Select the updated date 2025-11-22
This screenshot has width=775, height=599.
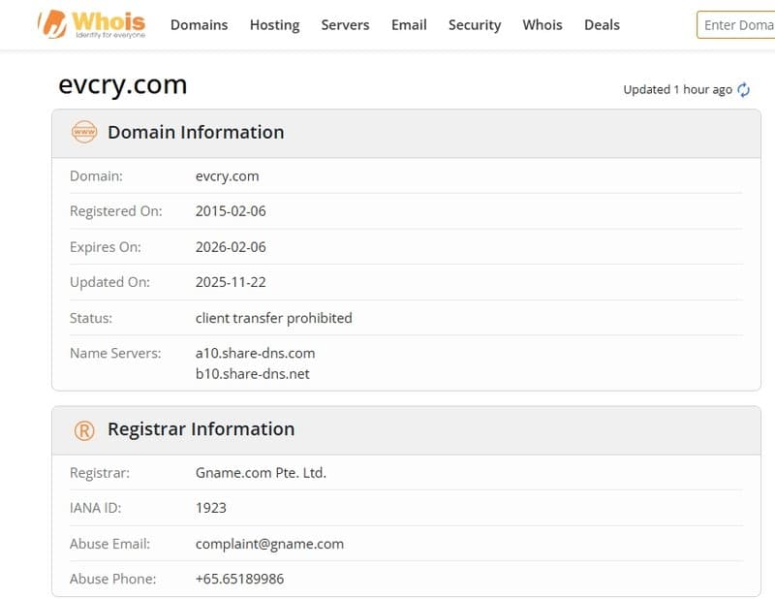(x=231, y=282)
